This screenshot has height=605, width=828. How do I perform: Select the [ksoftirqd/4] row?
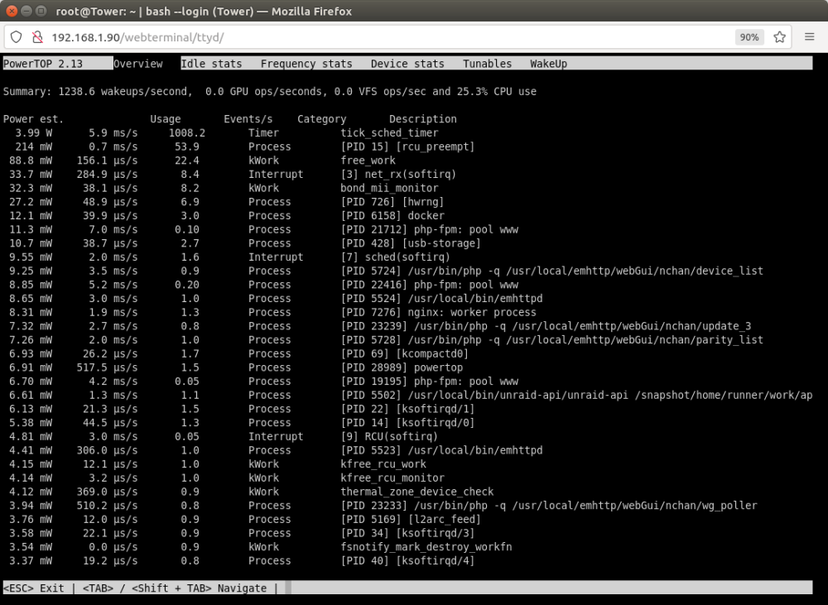pyautogui.click(x=240, y=560)
